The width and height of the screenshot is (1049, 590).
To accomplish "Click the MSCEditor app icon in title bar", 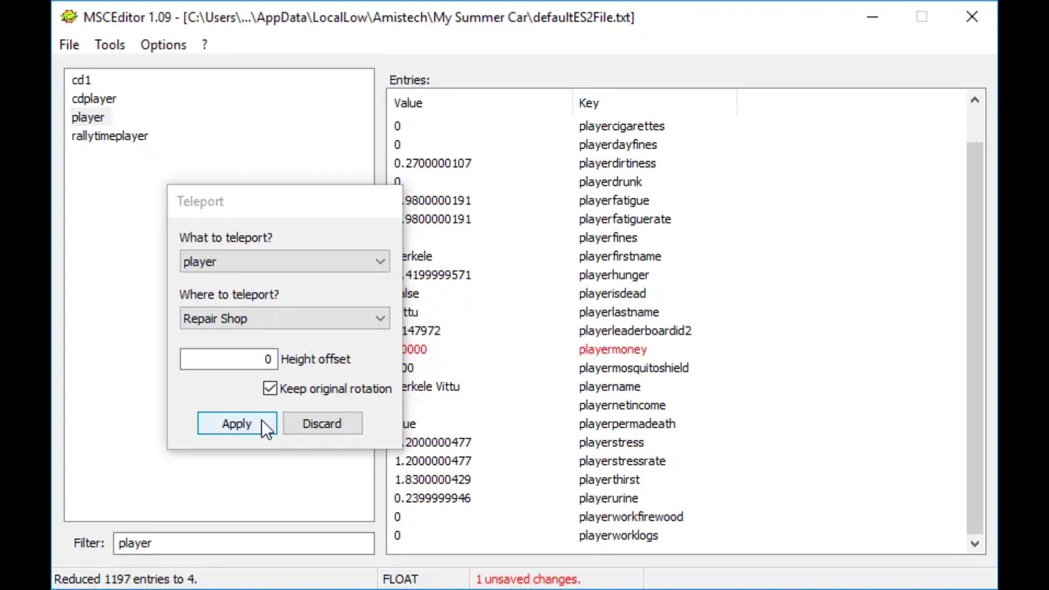I will tap(69, 17).
